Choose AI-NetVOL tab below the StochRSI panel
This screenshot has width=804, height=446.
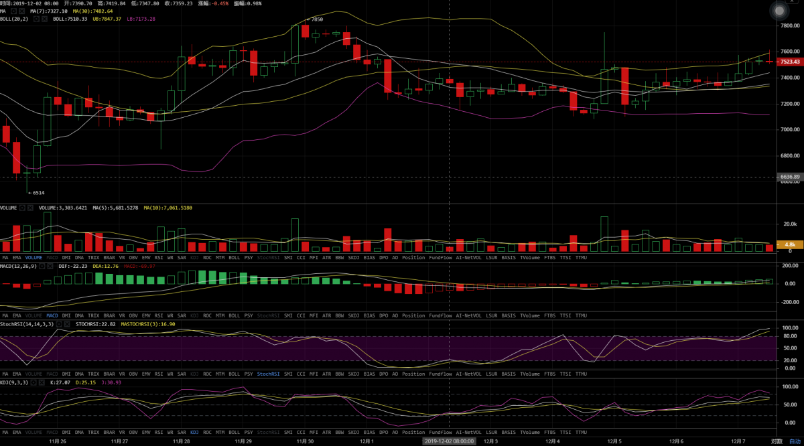coord(468,374)
